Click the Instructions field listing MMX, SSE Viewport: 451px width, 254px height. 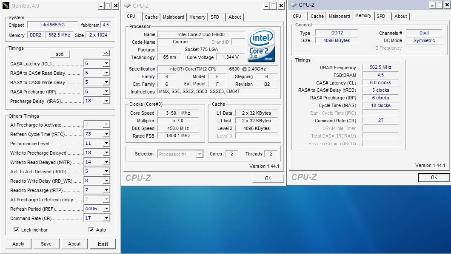click(x=218, y=92)
